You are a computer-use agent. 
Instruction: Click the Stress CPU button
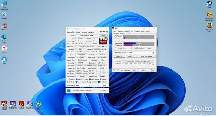[131, 56]
